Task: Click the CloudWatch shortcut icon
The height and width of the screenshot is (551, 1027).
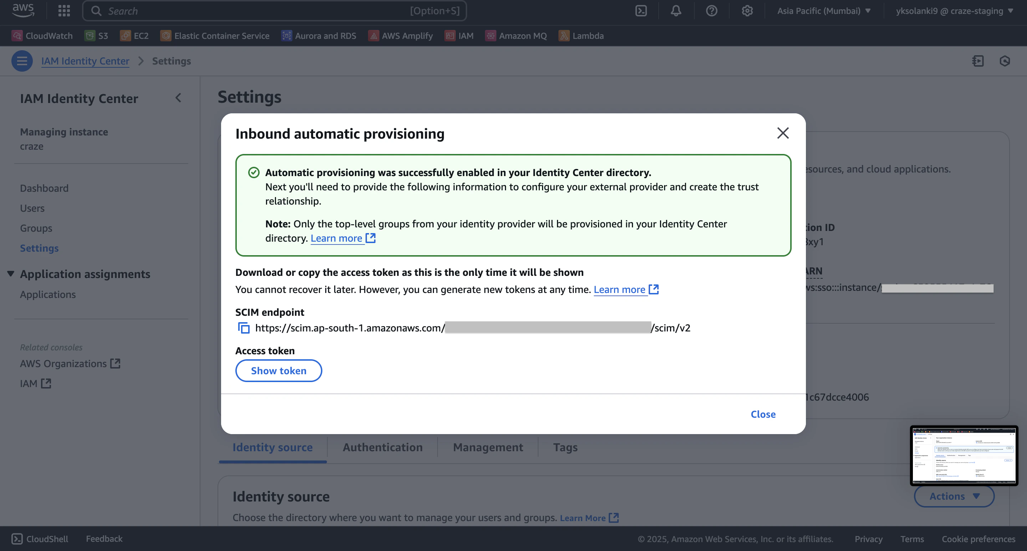Action: point(17,36)
